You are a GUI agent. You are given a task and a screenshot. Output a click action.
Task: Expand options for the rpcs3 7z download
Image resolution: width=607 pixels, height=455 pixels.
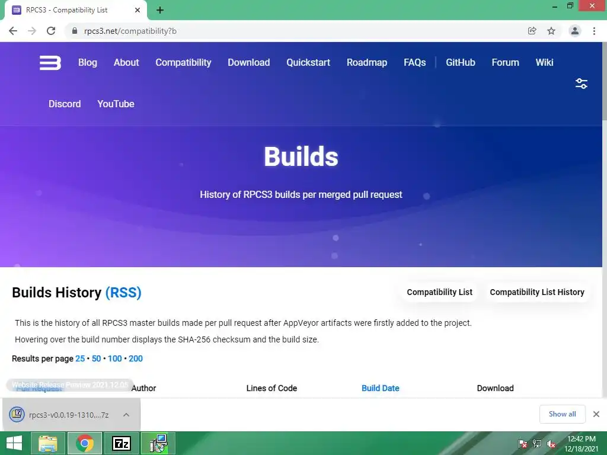[126, 415]
